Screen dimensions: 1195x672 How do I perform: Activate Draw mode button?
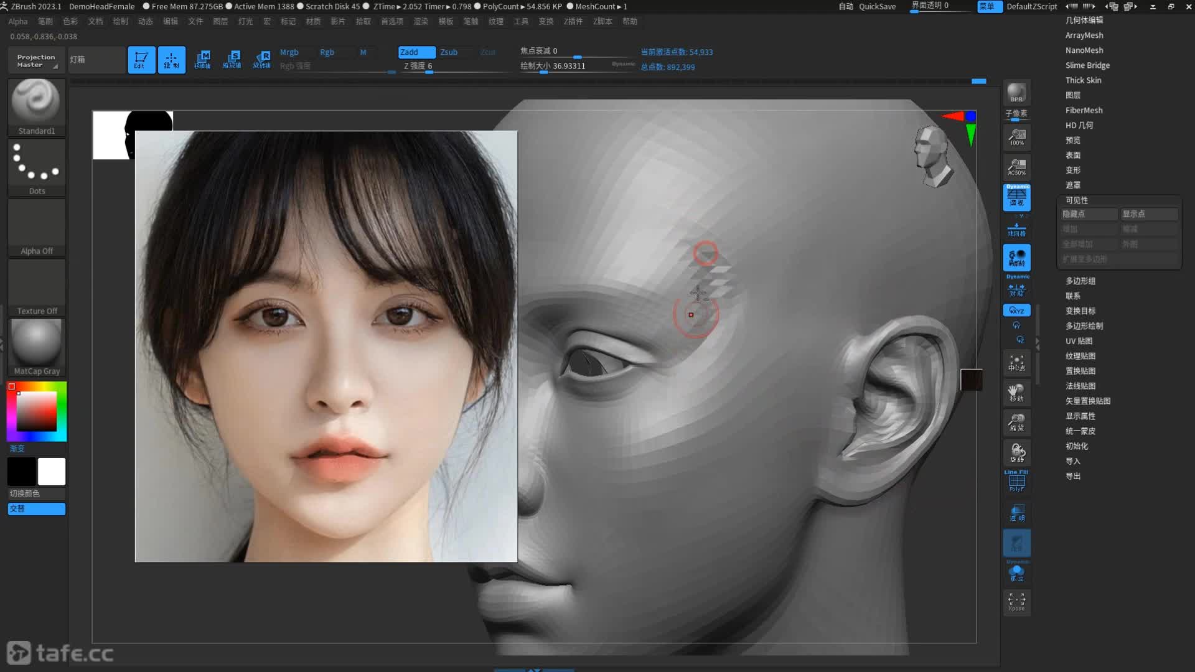pyautogui.click(x=171, y=60)
